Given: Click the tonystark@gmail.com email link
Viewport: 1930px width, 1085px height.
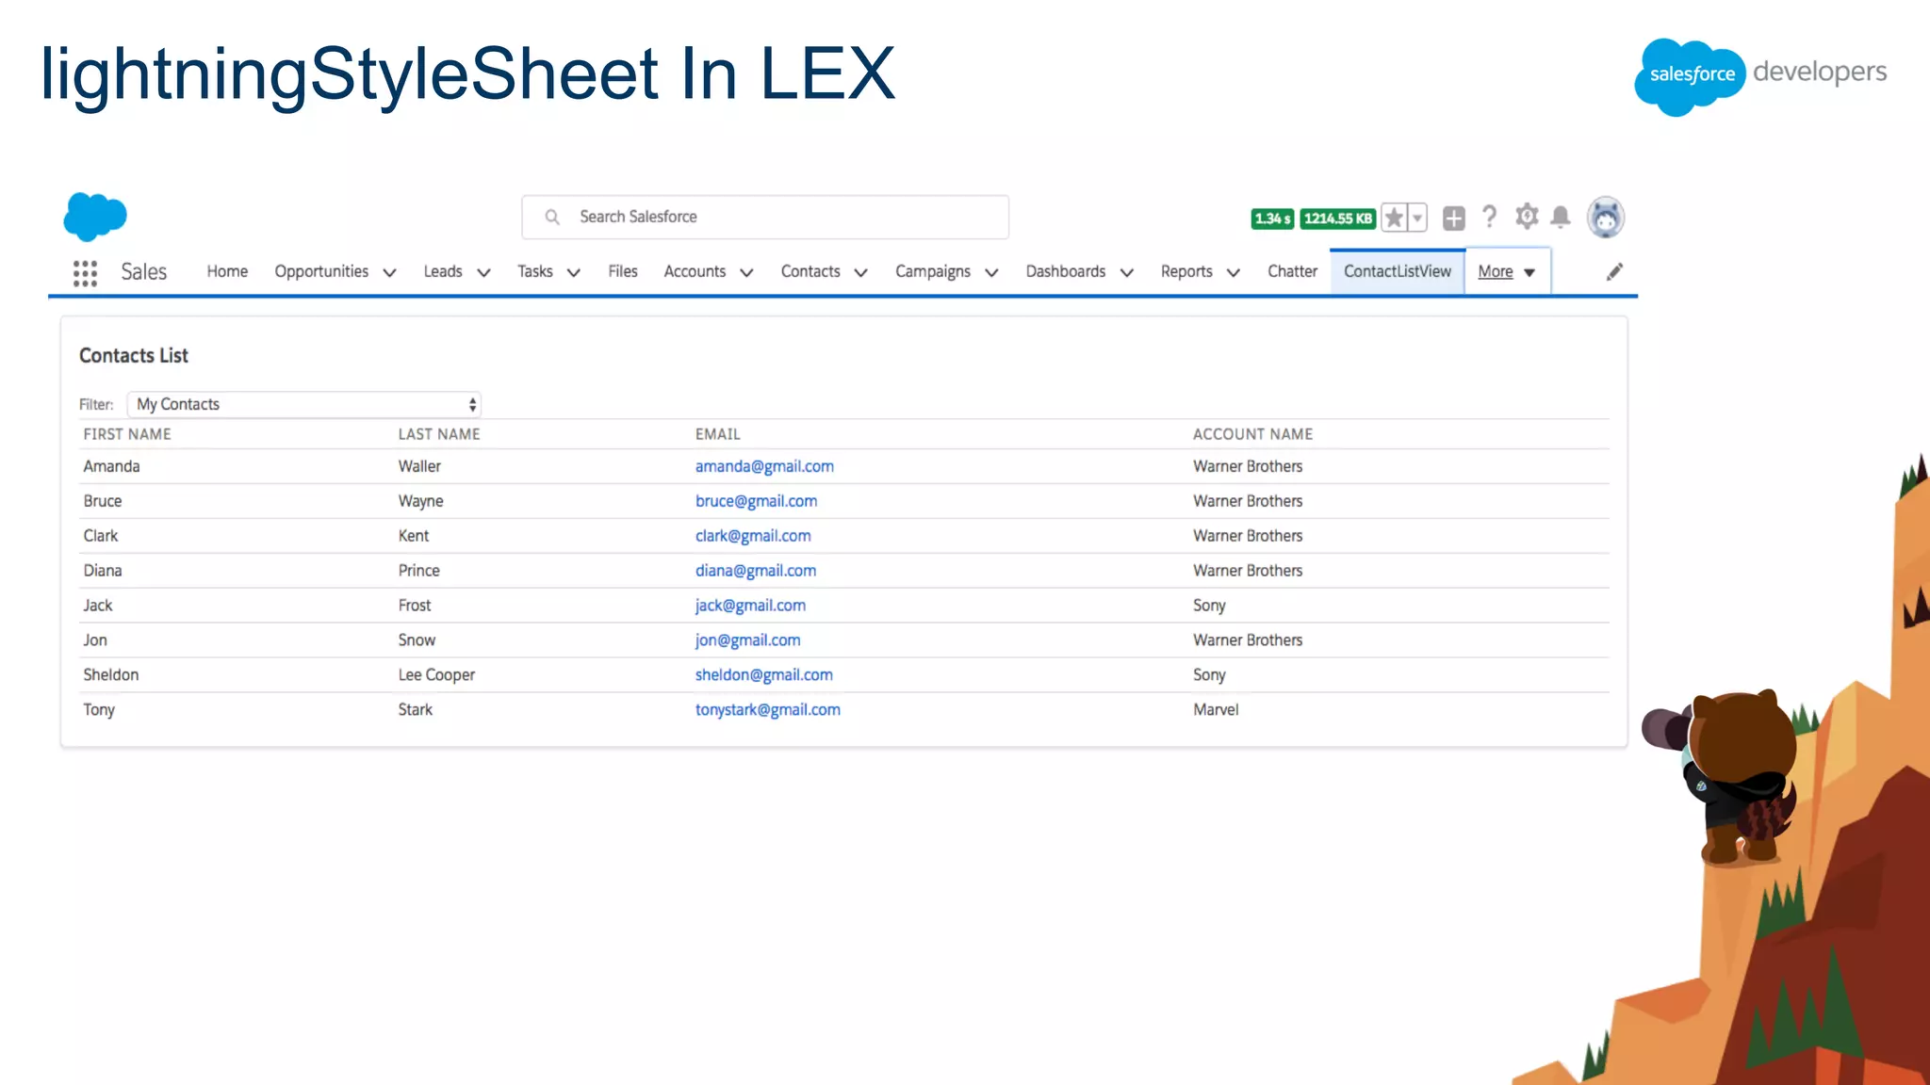Looking at the screenshot, I should [x=768, y=710].
